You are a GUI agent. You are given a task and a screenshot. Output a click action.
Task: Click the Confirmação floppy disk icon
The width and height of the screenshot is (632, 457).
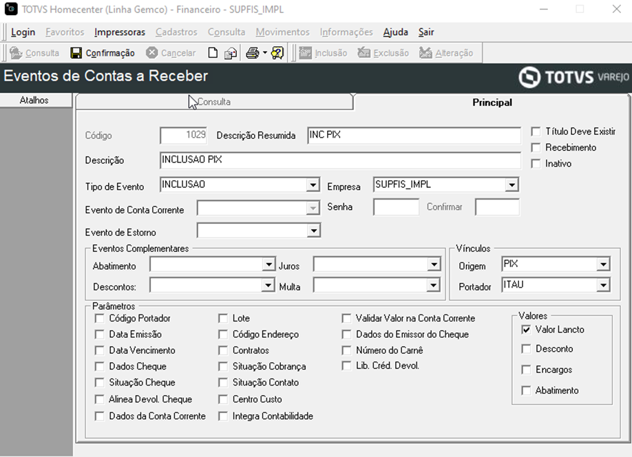tap(76, 53)
